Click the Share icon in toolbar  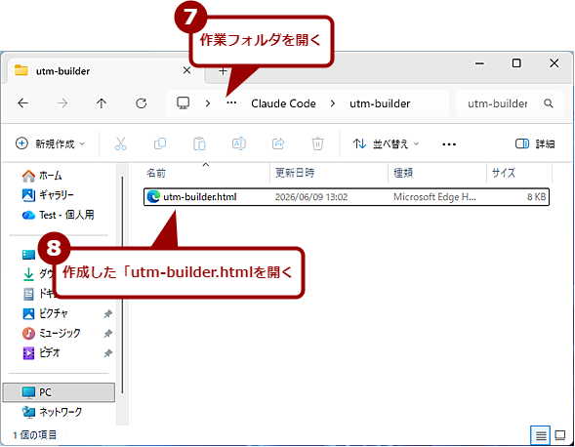(x=278, y=143)
